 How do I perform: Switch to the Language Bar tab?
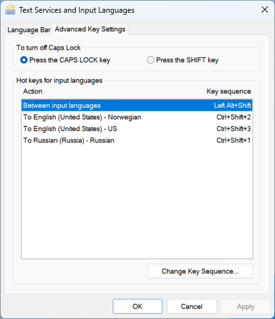pyautogui.click(x=29, y=30)
